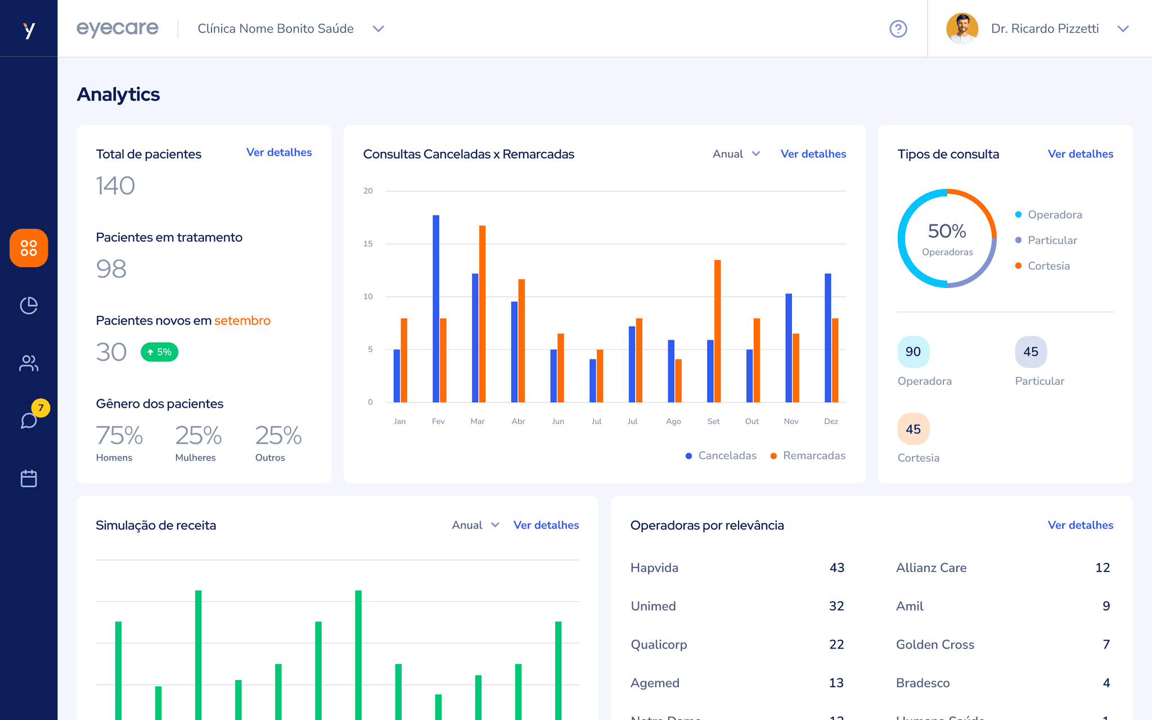Click Ver detalhes for Operadoras por relevância
1152x720 pixels.
(1080, 525)
